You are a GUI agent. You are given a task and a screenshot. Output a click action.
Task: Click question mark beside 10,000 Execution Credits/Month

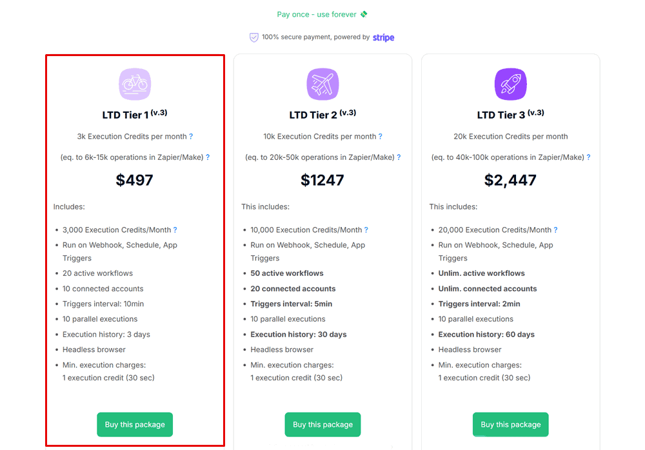[366, 230]
